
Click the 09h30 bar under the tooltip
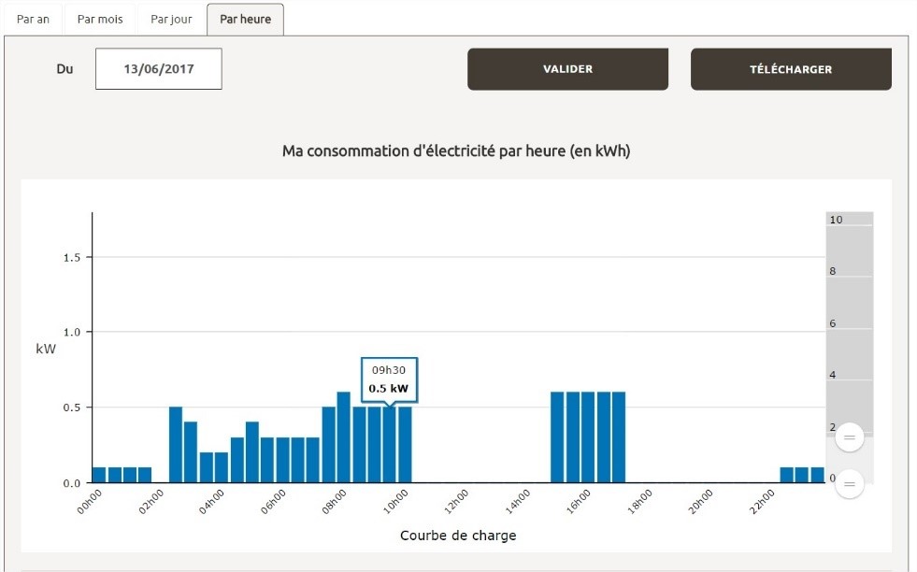coord(390,445)
